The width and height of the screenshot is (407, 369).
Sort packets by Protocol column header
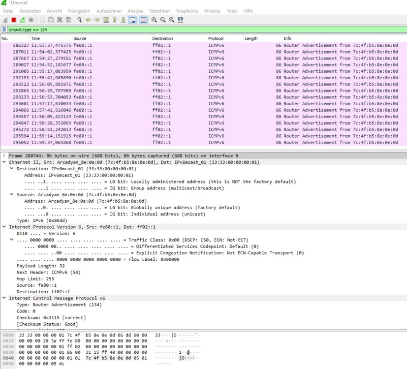[x=216, y=38]
